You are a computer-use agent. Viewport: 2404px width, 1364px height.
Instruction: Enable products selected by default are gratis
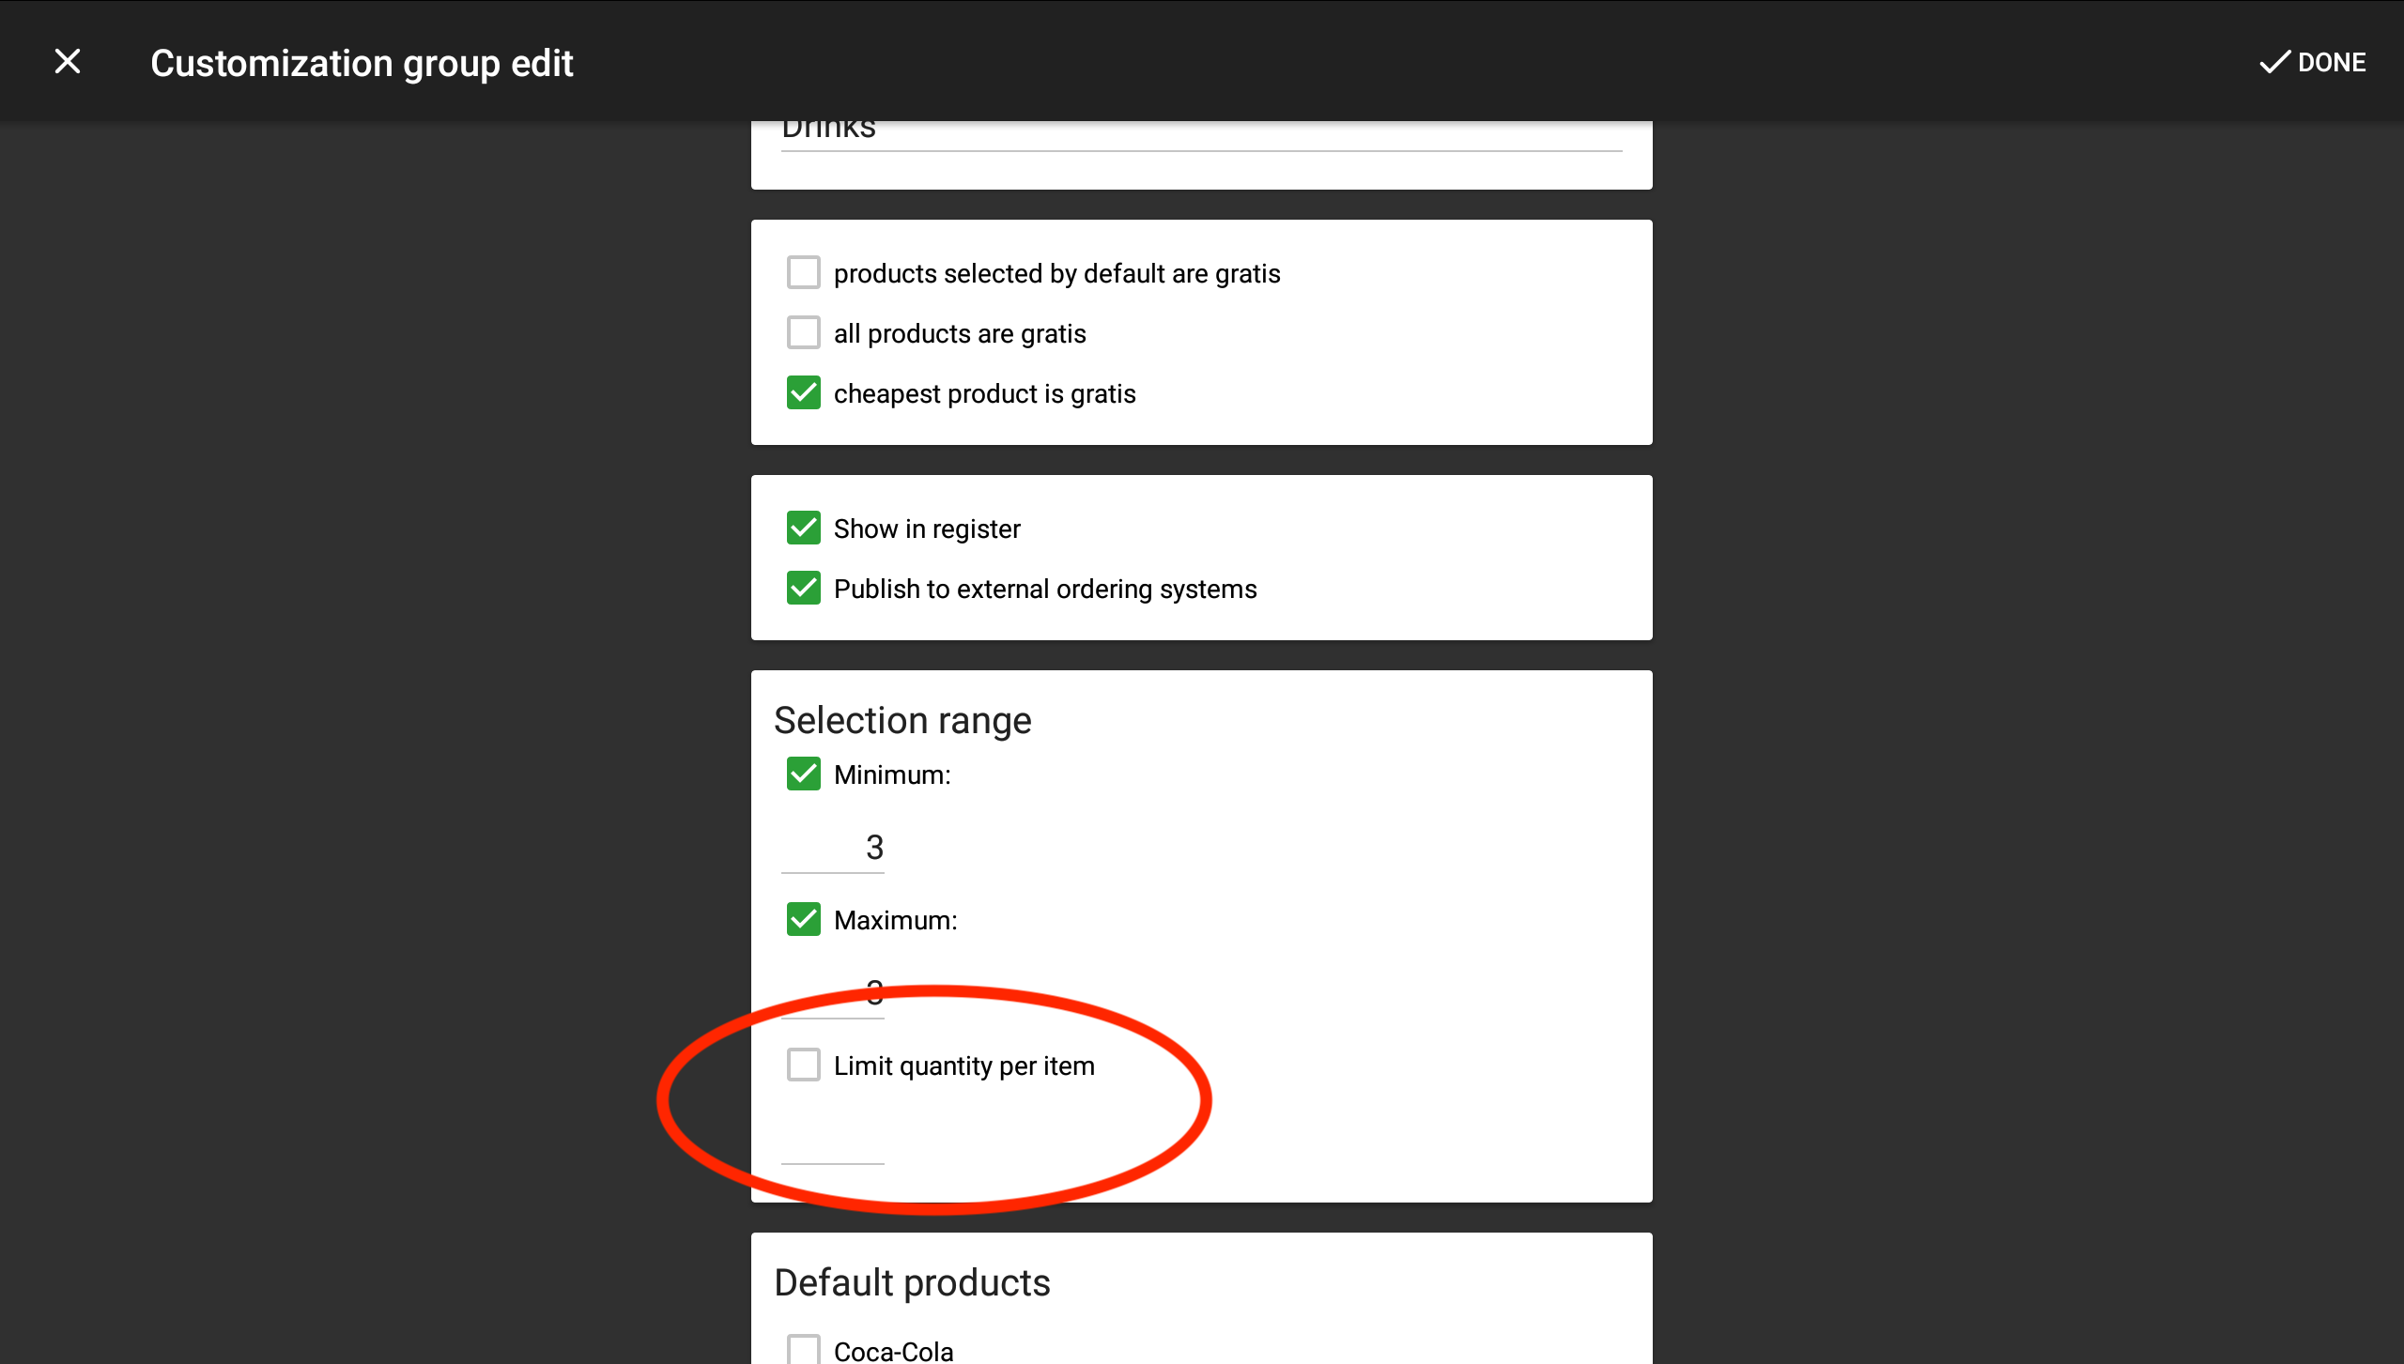click(x=803, y=273)
